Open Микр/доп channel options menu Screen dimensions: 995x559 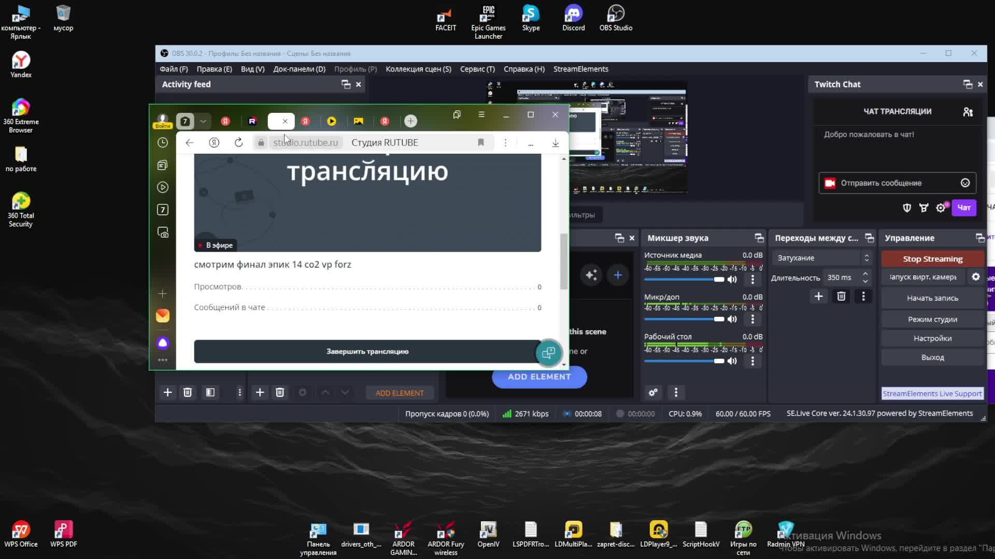pos(752,319)
